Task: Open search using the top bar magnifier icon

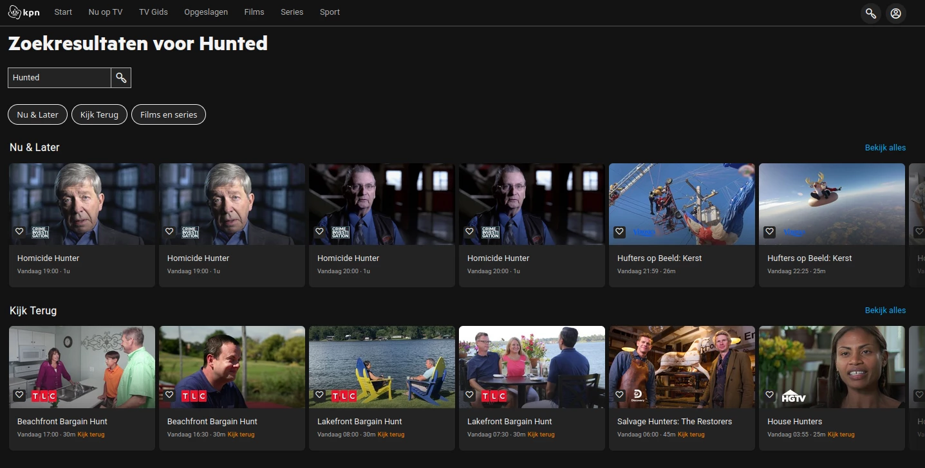Action: click(x=871, y=13)
